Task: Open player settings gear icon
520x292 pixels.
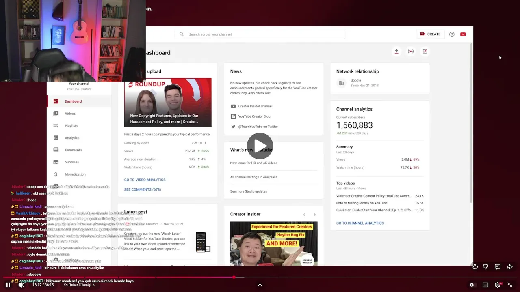Action: click(x=498, y=285)
